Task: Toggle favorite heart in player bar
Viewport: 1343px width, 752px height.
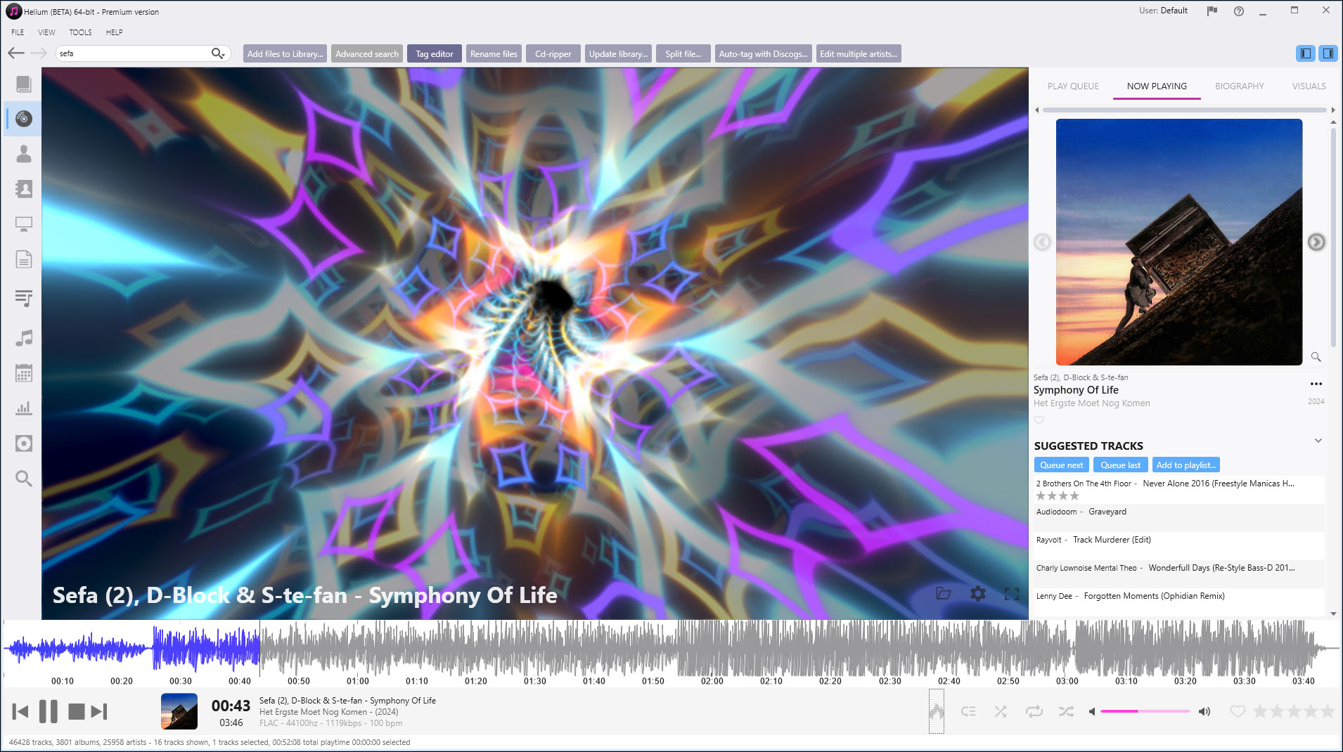Action: click(1238, 711)
